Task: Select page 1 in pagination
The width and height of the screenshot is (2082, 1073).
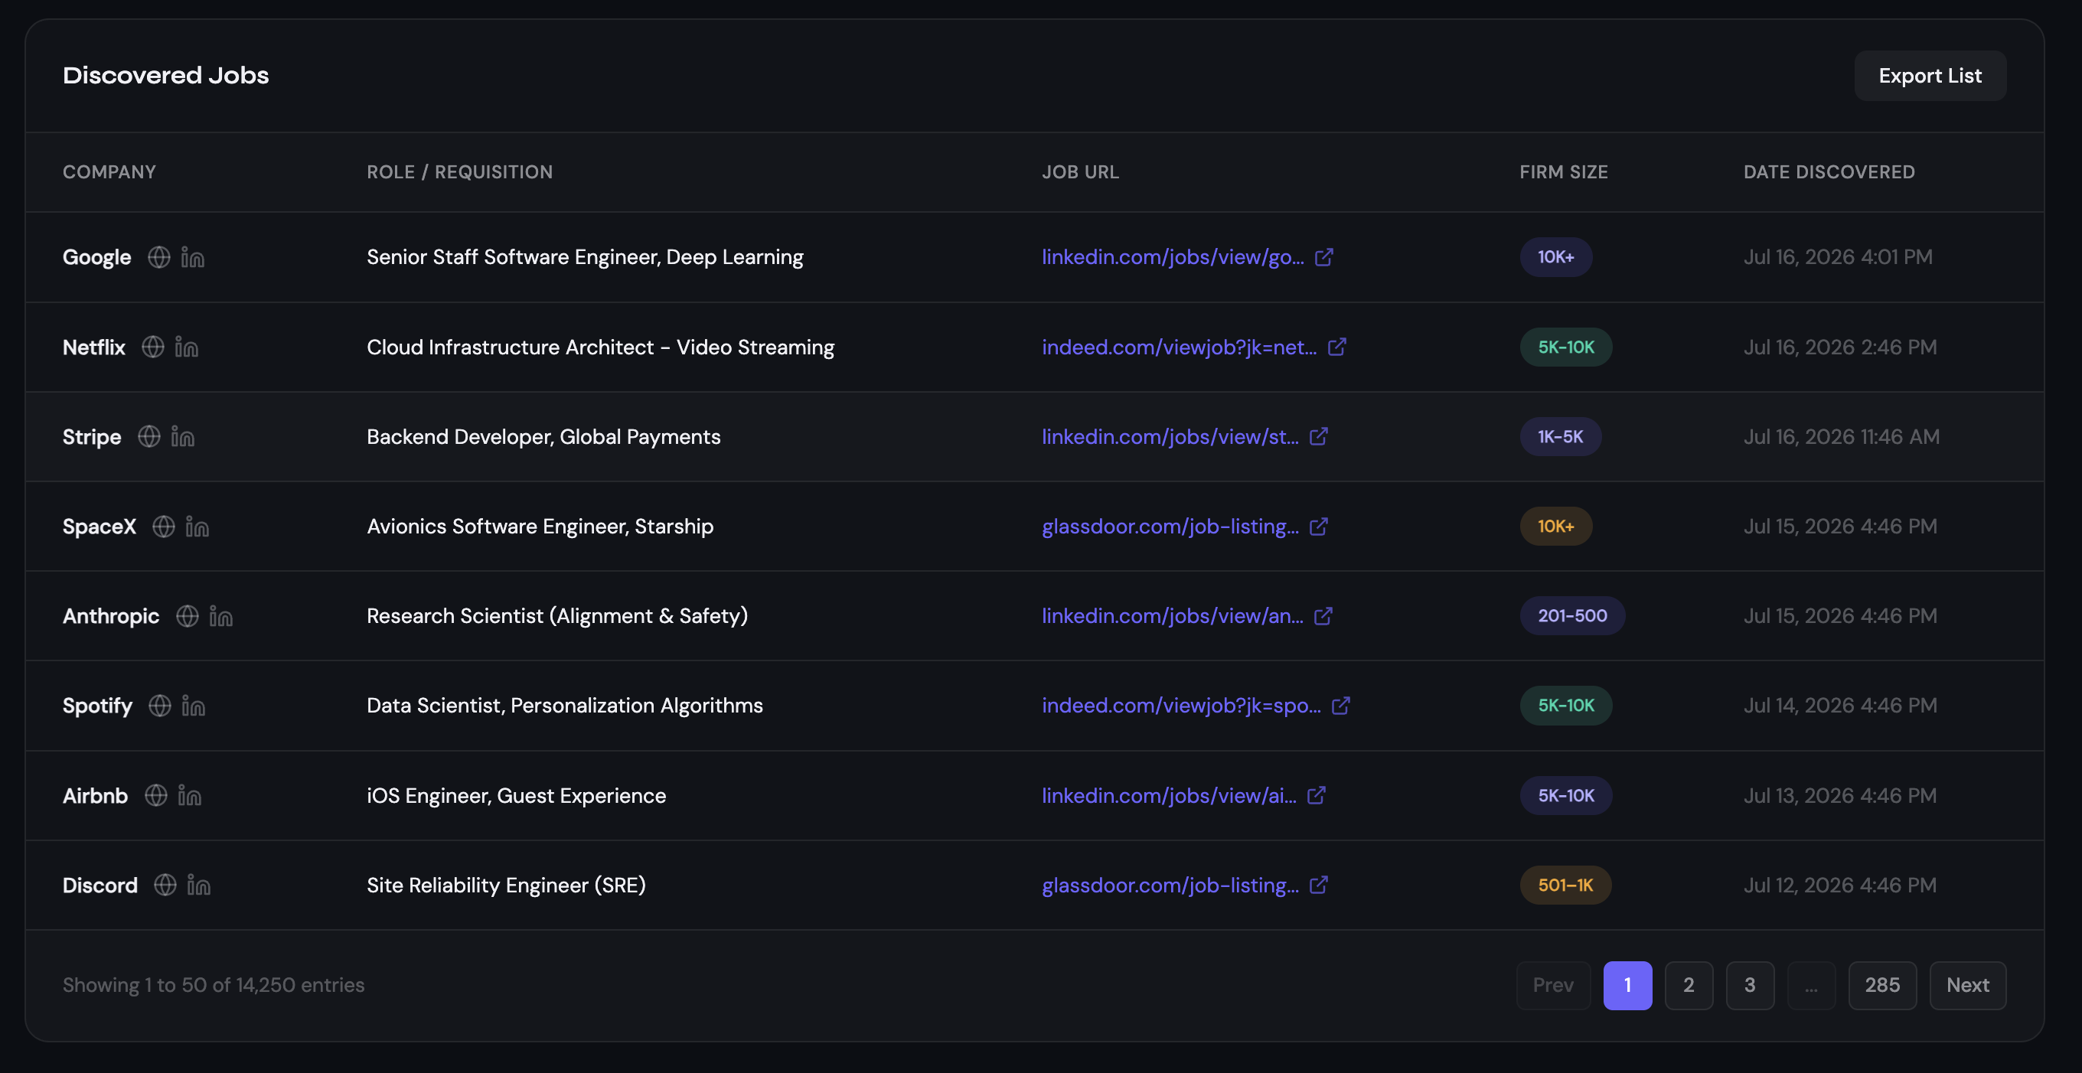Action: coord(1628,985)
